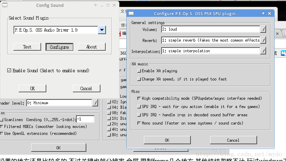This screenshot has height=161, width=286.
Task: Toggle the 02 game fix checkbox
Action: (109, 102)
